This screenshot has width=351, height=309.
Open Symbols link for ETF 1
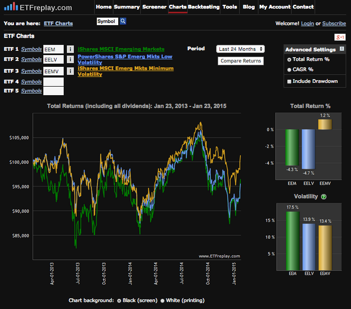point(32,49)
